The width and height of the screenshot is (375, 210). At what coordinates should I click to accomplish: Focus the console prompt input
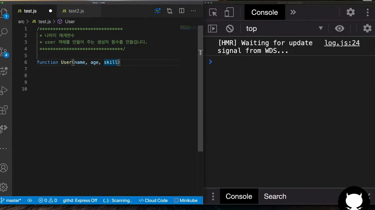pyautogui.click(x=292, y=62)
